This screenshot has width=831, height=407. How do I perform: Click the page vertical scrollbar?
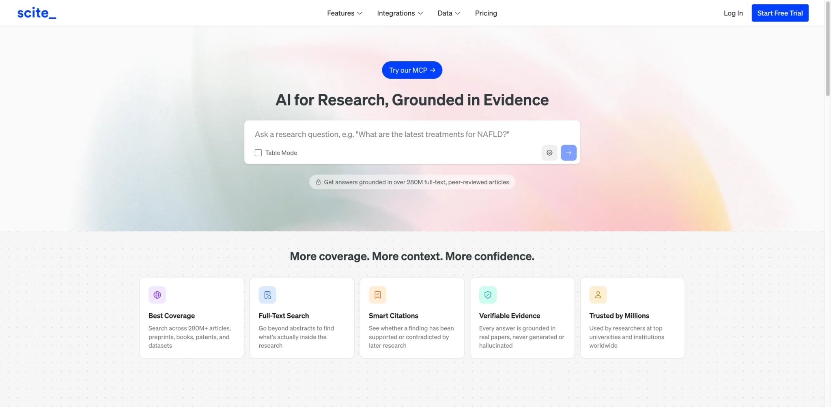(x=828, y=49)
